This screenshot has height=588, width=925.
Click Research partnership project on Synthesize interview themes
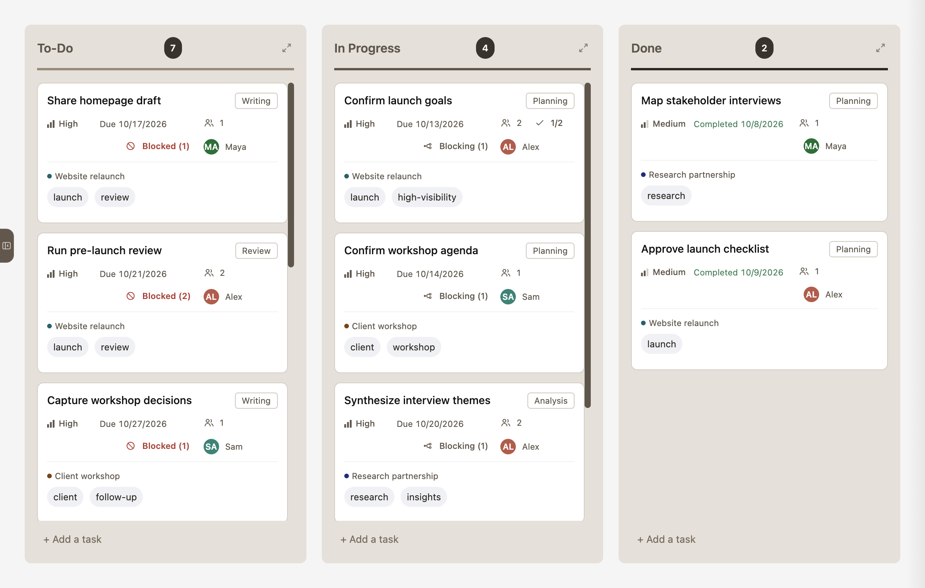[394, 476]
